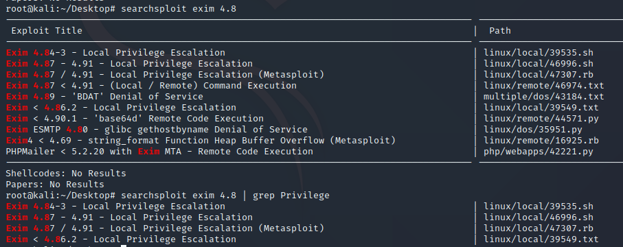Click the 'Shellcodes: No Results' line
The image size is (623, 247).
[x=66, y=174]
